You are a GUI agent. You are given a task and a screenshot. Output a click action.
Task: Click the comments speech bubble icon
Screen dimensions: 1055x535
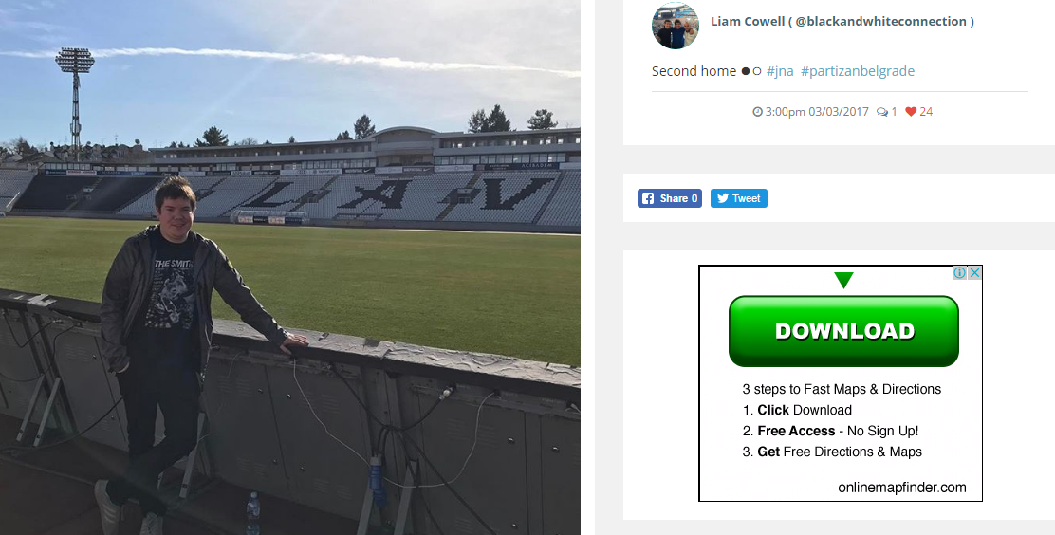[x=882, y=112]
